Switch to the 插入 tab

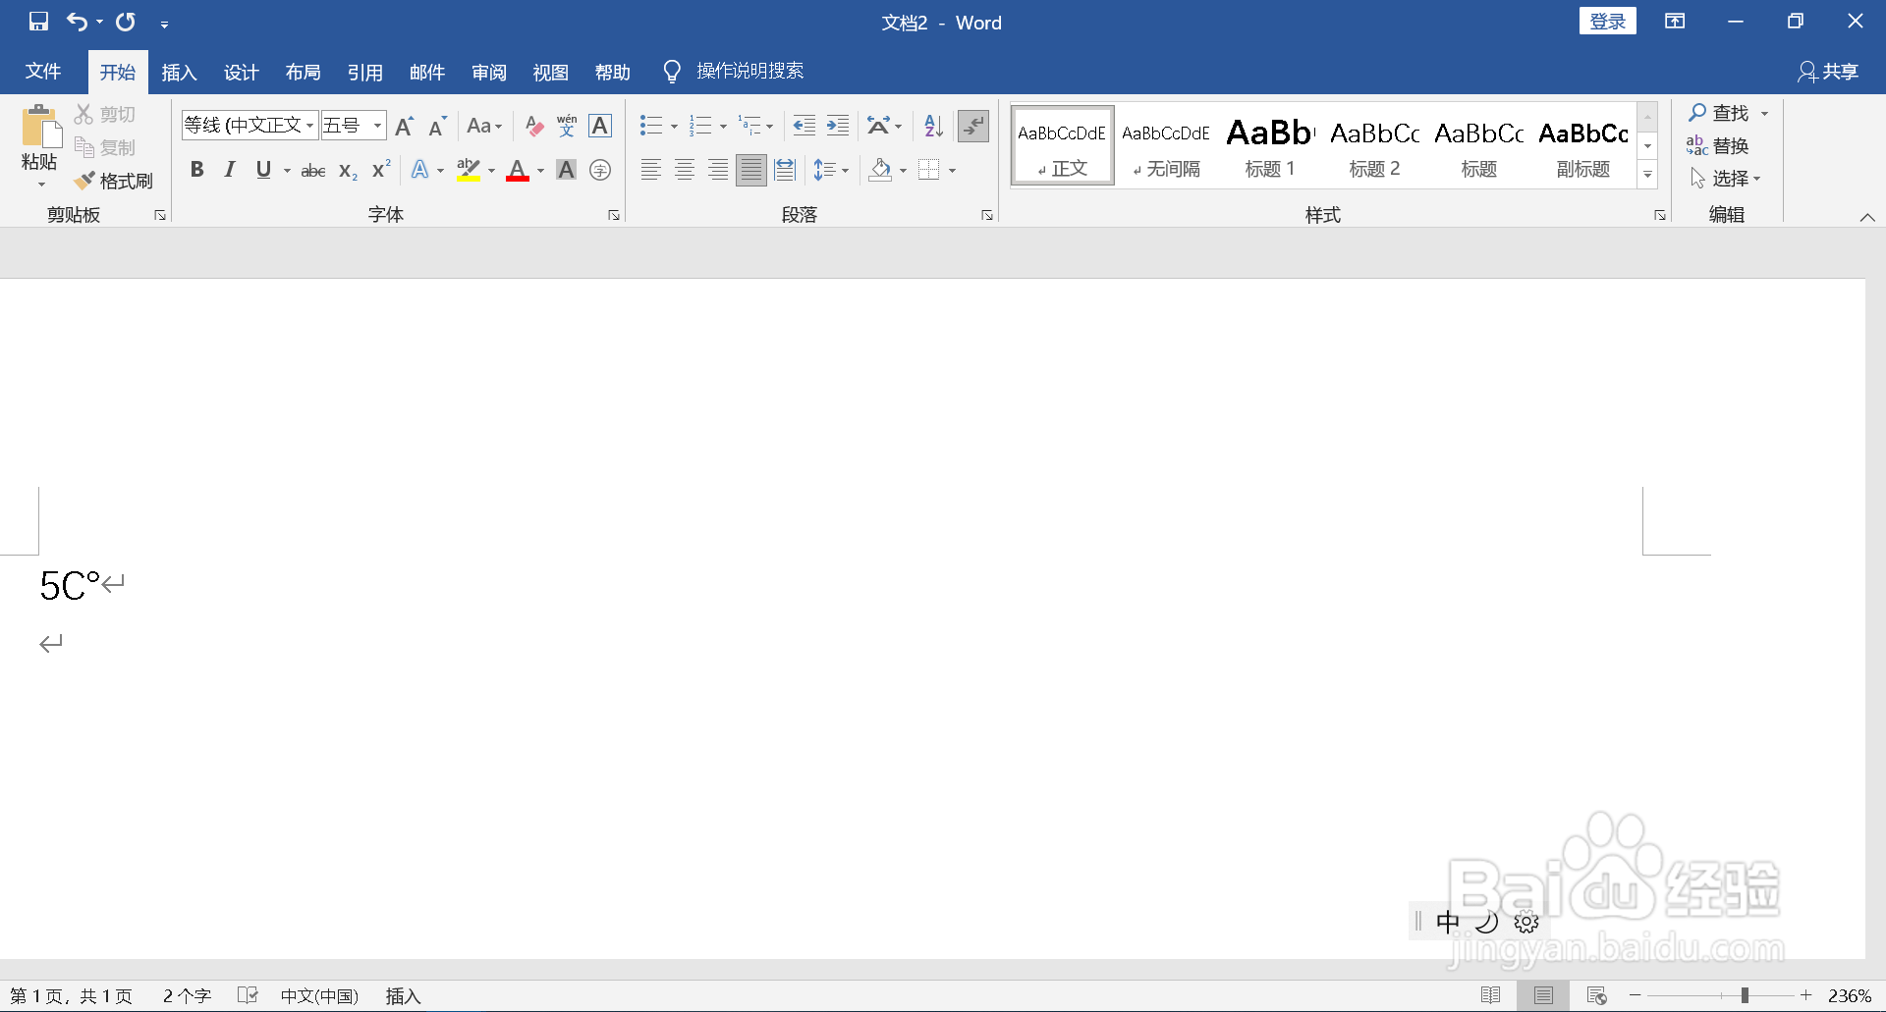click(179, 72)
